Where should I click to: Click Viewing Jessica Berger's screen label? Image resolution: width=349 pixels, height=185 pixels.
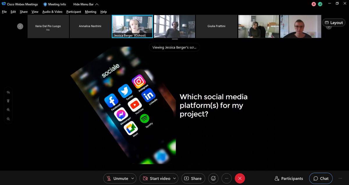(x=174, y=47)
